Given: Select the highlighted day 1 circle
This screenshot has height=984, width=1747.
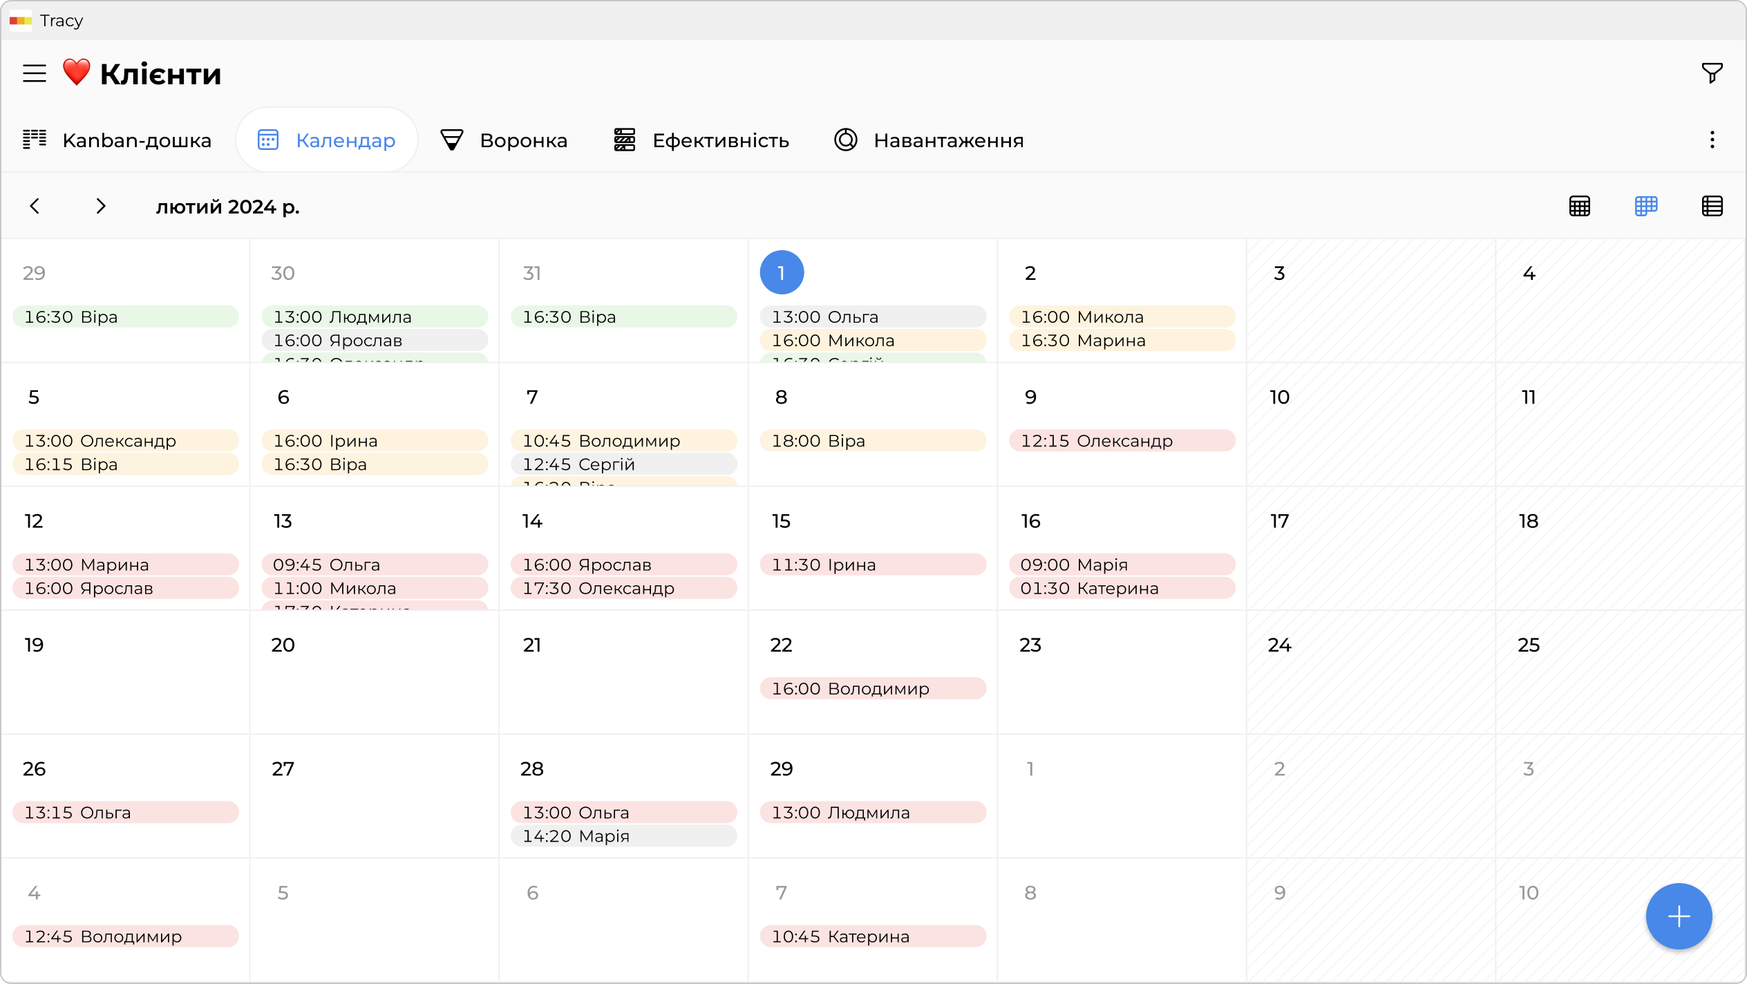Looking at the screenshot, I should point(781,272).
